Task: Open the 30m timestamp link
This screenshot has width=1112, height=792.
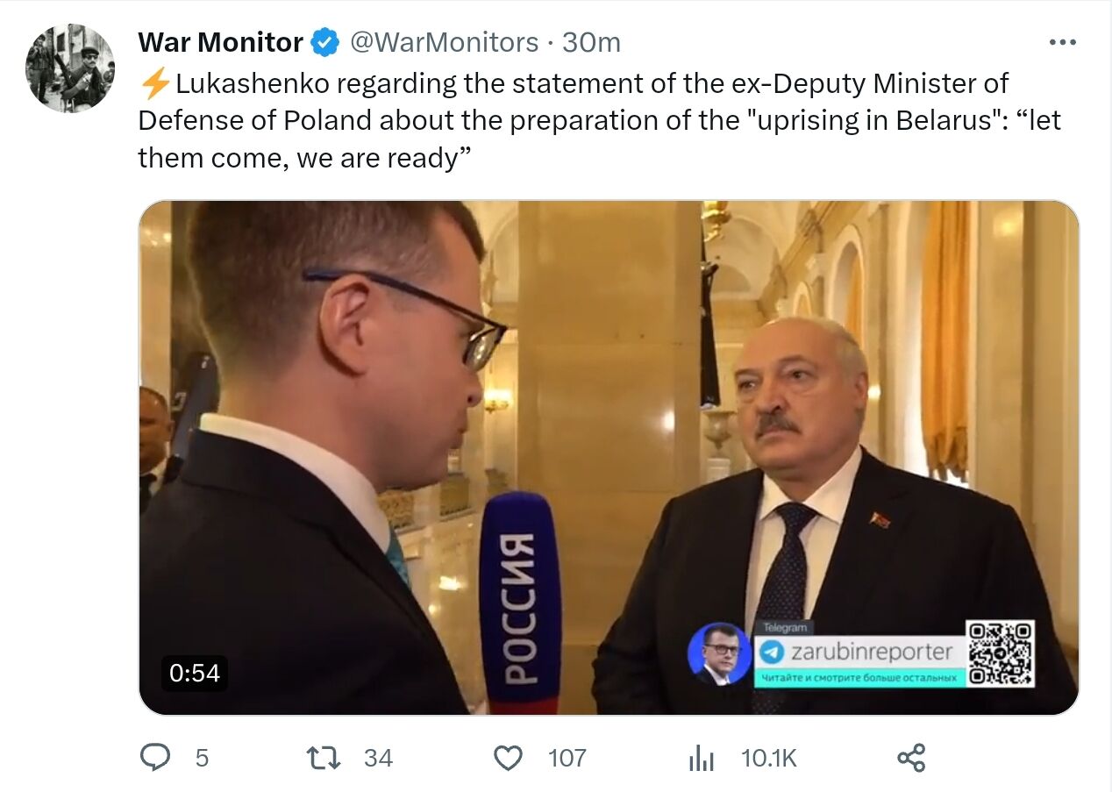Action: point(591,41)
